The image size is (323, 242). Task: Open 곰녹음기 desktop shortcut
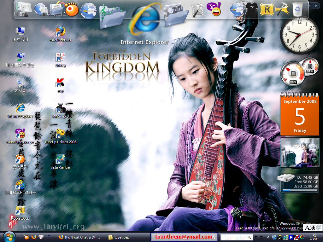tap(20, 162)
